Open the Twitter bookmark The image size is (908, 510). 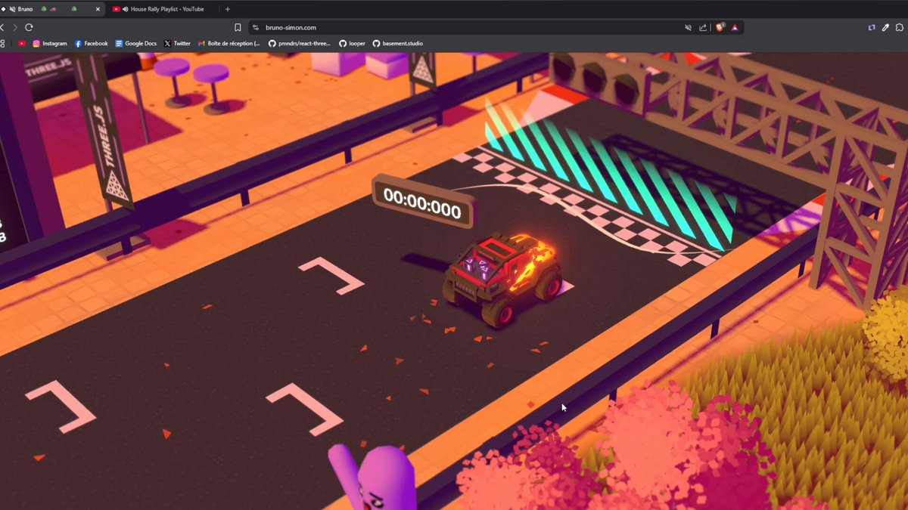coord(177,44)
